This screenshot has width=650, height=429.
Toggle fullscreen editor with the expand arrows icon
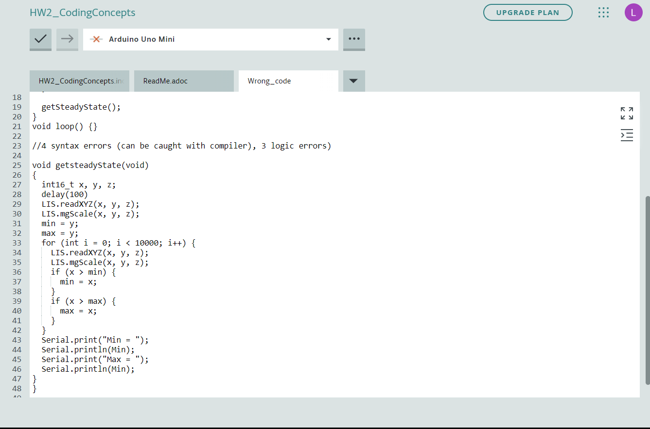627,113
